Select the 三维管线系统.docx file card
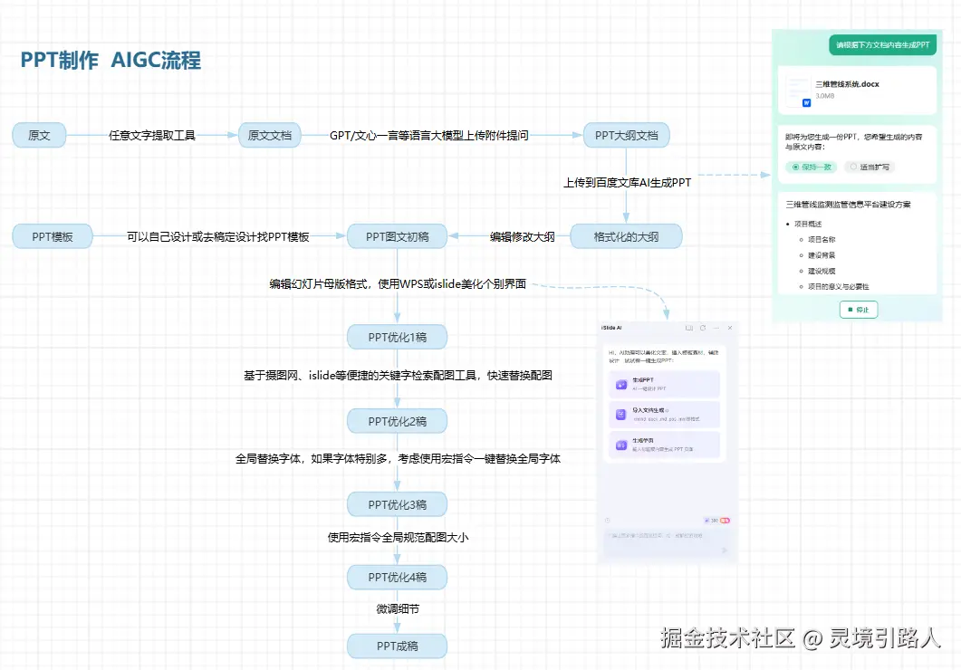Image resolution: width=961 pixels, height=670 pixels. (859, 91)
